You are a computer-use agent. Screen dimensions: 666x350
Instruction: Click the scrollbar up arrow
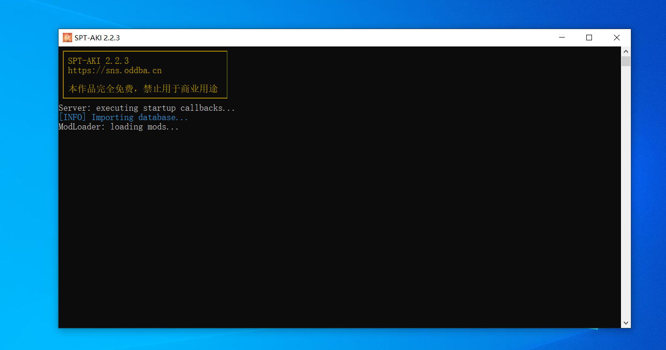[x=626, y=51]
